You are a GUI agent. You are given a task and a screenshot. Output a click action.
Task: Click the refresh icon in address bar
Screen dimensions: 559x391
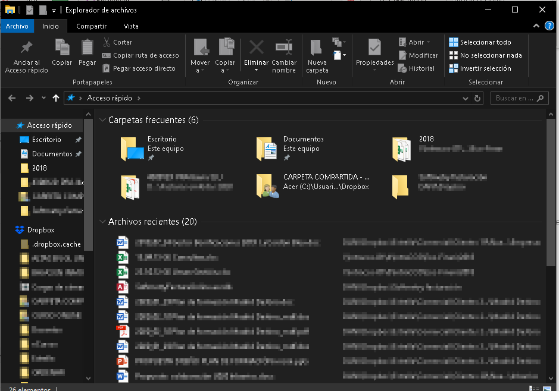coord(477,98)
